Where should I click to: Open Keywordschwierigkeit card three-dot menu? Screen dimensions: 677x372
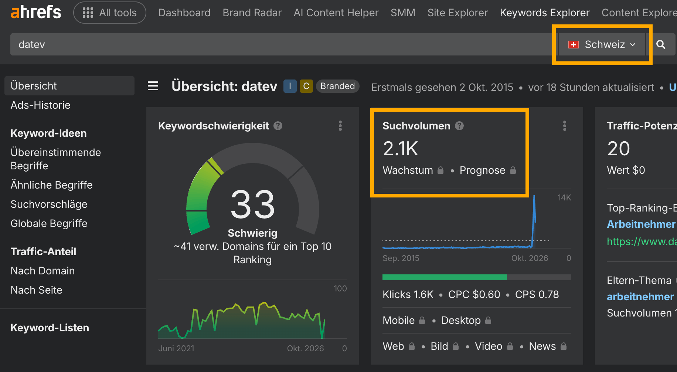coord(340,126)
